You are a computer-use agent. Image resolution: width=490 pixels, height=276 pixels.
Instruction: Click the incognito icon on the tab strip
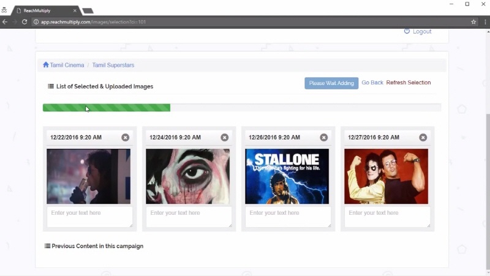(4, 10)
